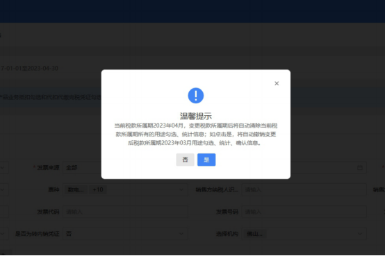Confirm by clicking the 是 button

[x=206, y=160]
